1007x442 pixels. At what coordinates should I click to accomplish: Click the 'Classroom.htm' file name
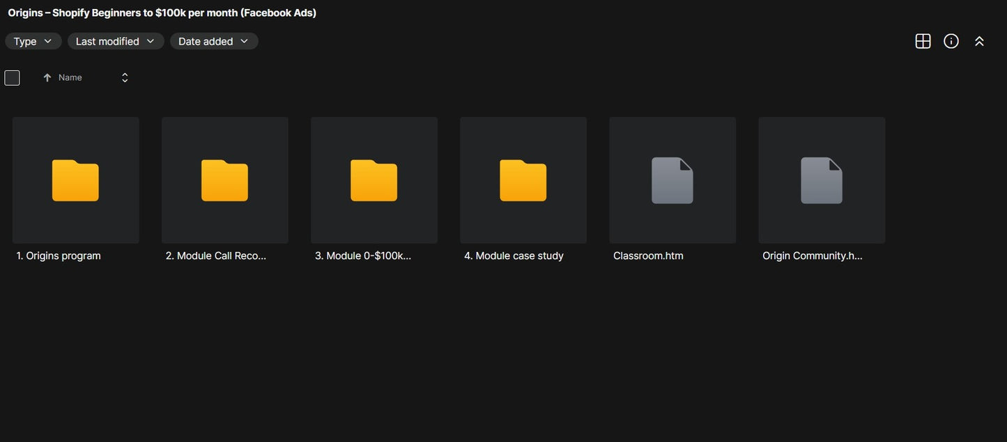point(648,255)
